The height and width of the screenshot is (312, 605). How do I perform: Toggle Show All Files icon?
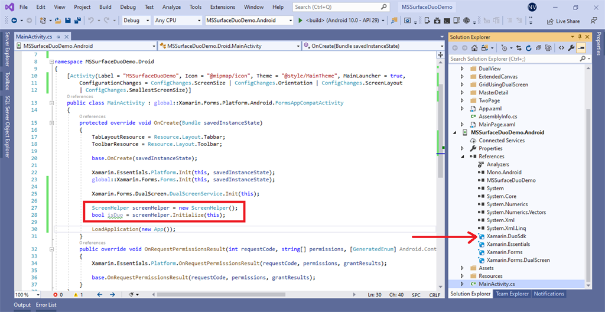(x=548, y=48)
